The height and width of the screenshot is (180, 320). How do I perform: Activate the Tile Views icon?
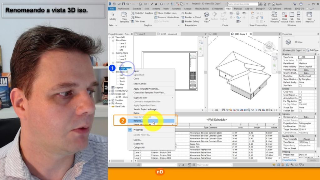click(x=298, y=17)
